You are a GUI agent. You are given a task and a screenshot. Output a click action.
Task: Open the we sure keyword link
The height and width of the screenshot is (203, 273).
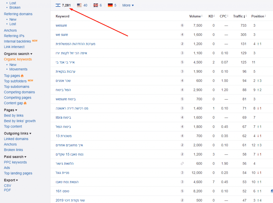[x=62, y=34]
